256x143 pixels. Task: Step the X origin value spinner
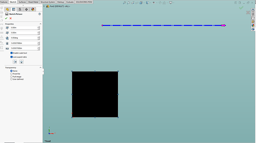pyautogui.click(x=39, y=28)
